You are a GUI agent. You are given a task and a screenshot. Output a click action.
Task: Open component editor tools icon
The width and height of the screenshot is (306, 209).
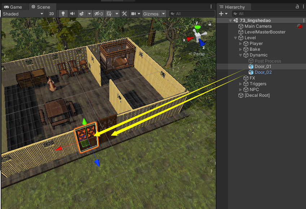(124, 14)
